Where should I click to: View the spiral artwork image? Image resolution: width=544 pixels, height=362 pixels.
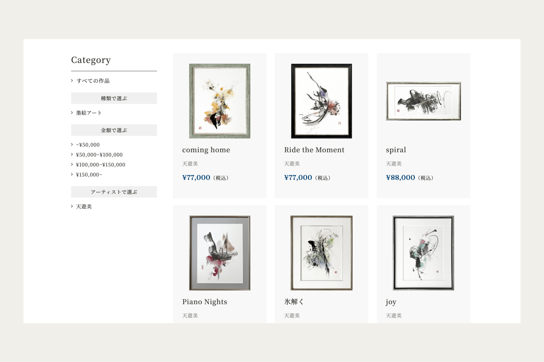click(x=423, y=101)
